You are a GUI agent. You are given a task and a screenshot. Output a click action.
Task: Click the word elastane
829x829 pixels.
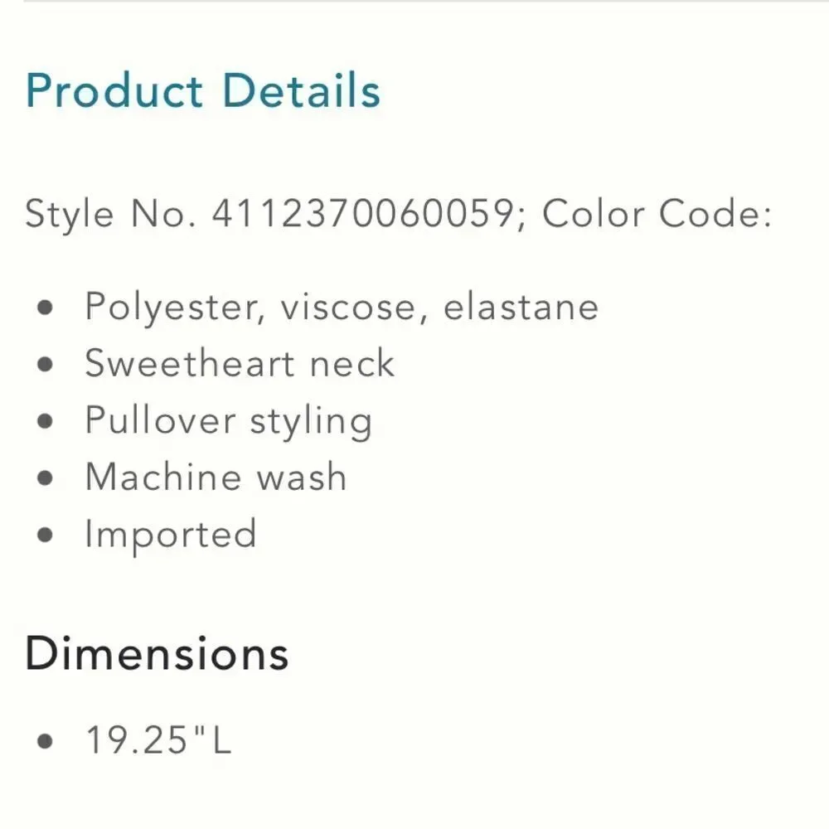[x=521, y=308]
